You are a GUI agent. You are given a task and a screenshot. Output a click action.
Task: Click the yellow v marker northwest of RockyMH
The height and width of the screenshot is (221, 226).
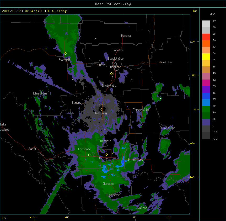click(46, 48)
